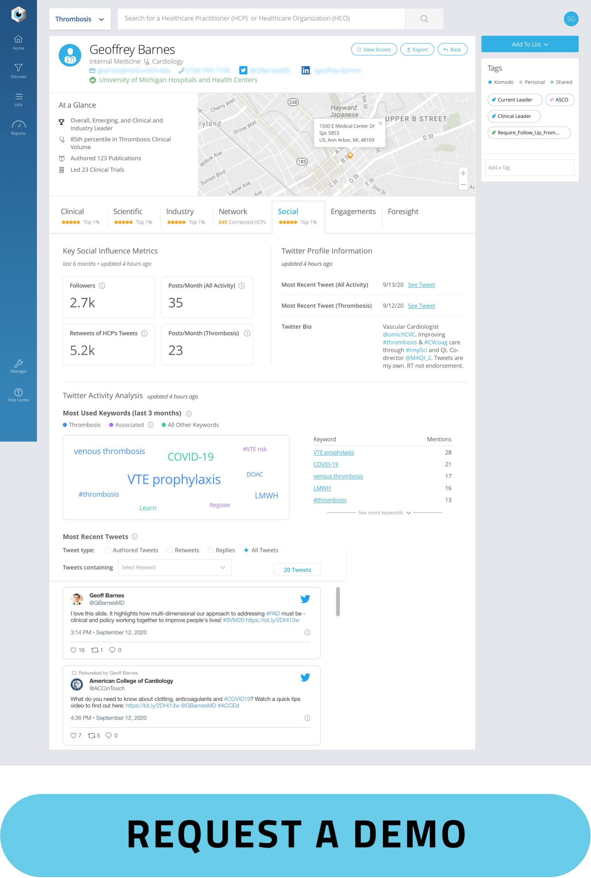
Task: Switch to the Industry tab
Action: (x=186, y=216)
